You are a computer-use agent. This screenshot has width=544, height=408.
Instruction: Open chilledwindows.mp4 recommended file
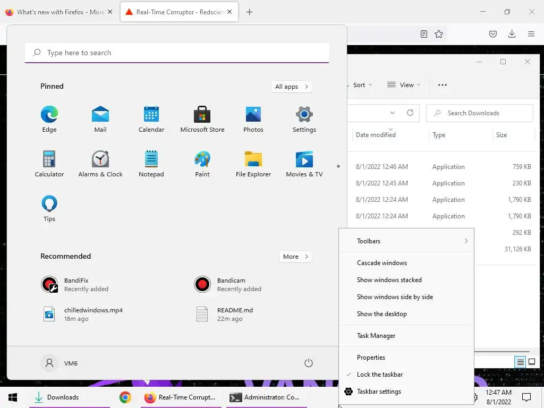click(x=82, y=314)
